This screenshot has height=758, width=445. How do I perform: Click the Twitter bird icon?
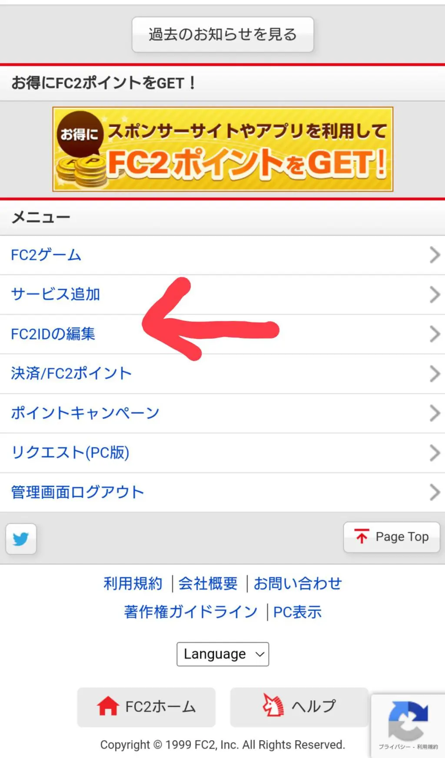21,539
